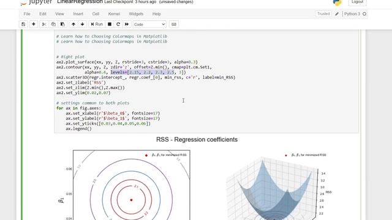Click the kernel idle circle indicator

(364, 14)
